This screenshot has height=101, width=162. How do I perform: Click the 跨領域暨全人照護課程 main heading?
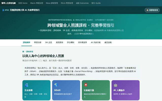tap(81, 25)
